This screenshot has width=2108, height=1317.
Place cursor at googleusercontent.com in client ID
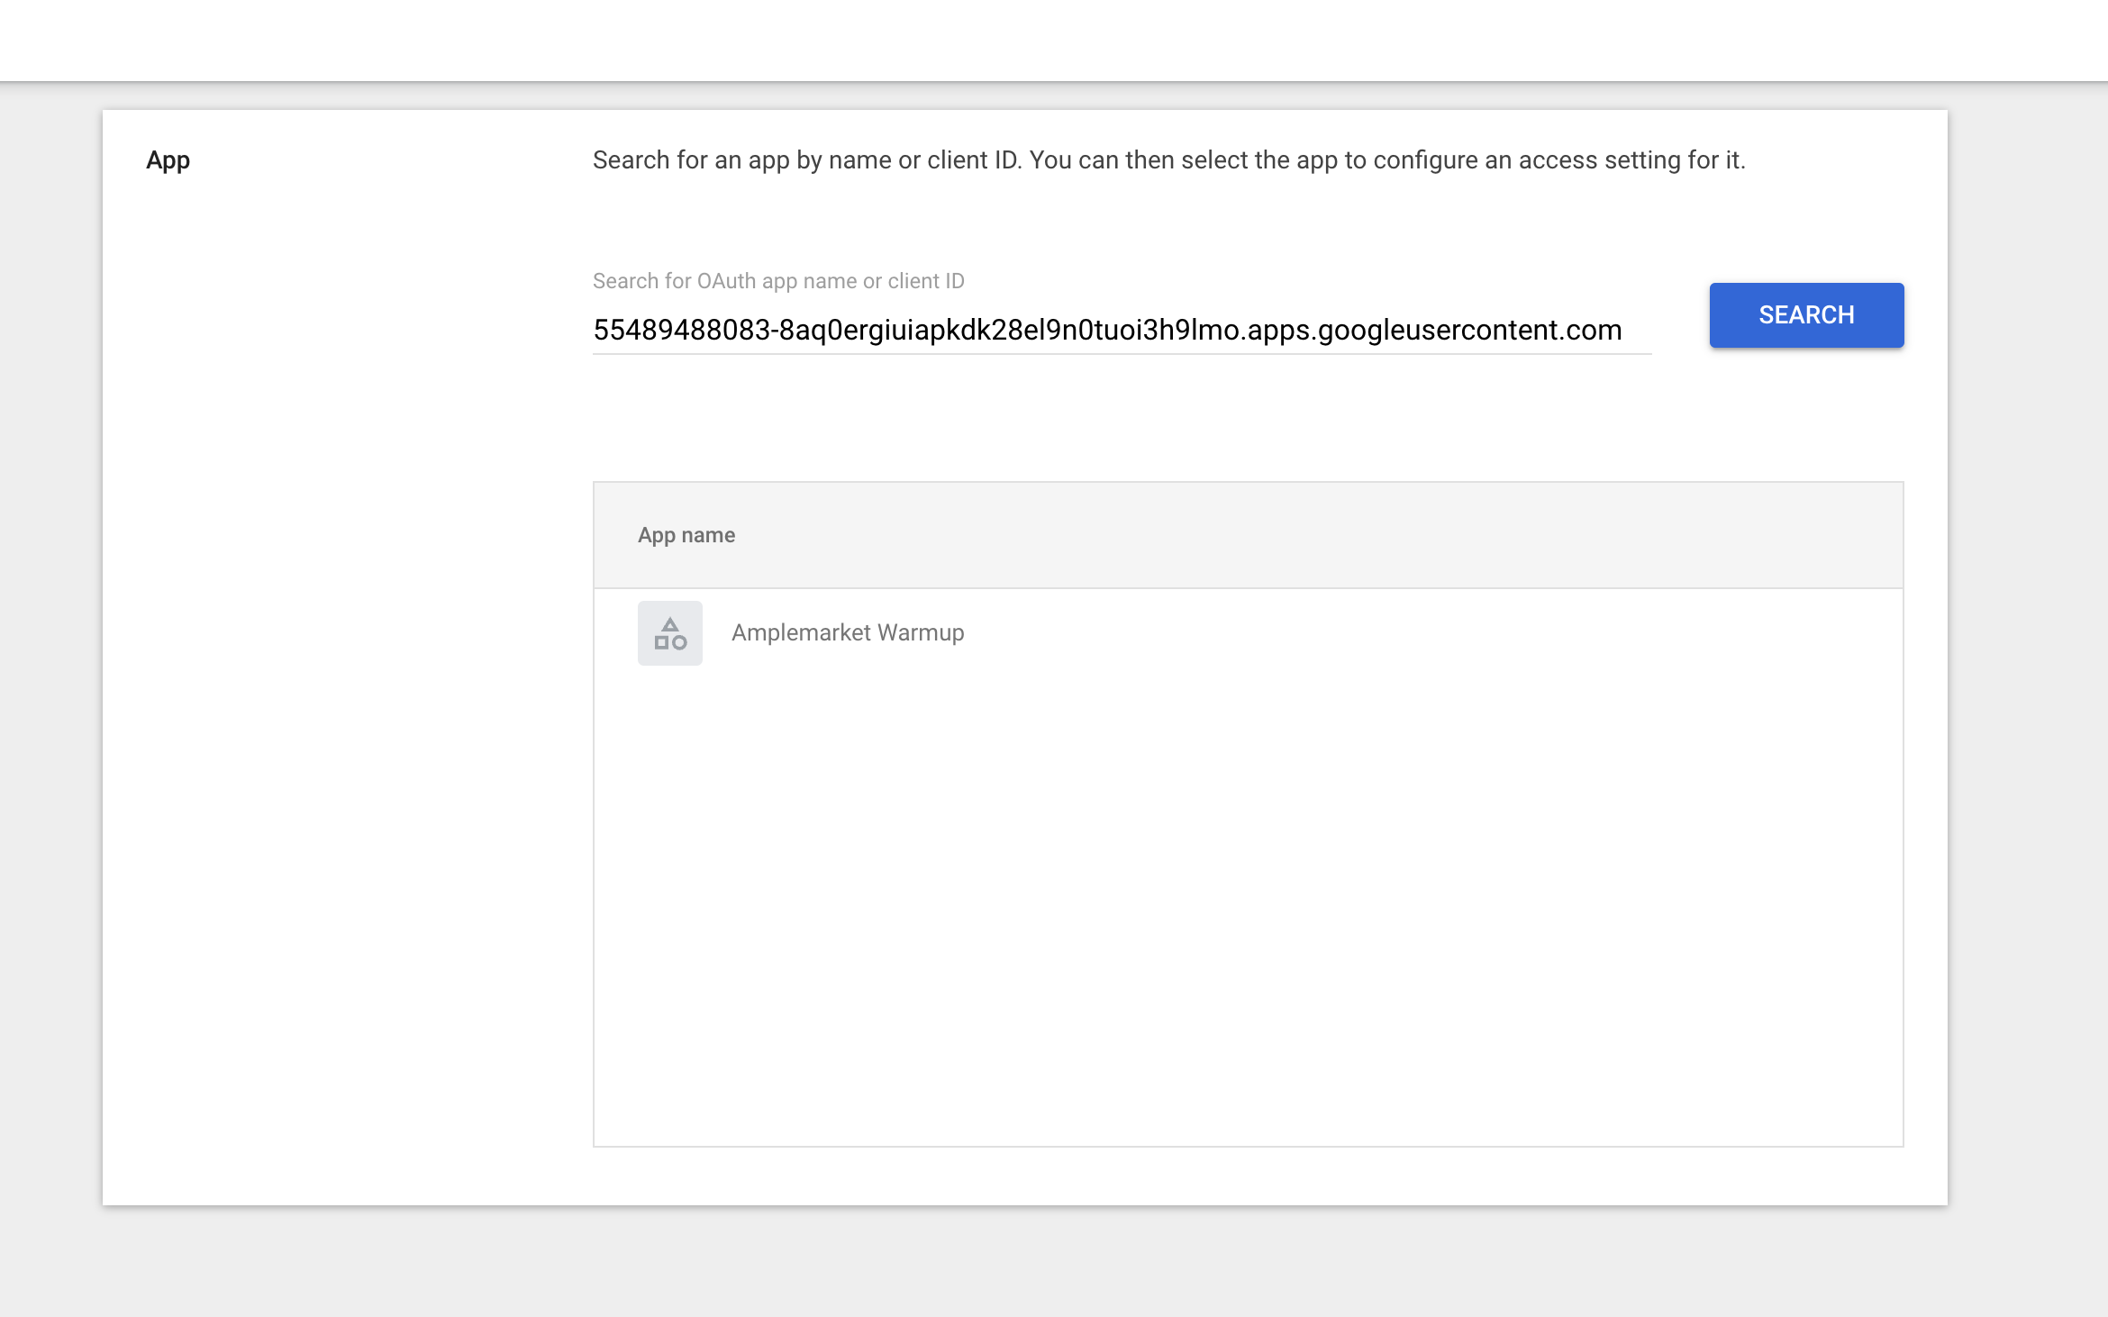(1468, 330)
